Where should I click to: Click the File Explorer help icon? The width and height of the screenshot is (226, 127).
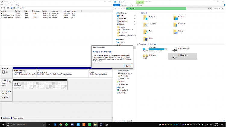click(224, 5)
